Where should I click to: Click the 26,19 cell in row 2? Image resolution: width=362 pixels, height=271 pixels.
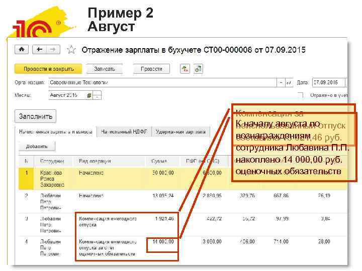324,196
